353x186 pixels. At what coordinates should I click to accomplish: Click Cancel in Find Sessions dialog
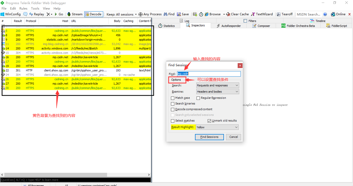pyautogui.click(x=234, y=137)
